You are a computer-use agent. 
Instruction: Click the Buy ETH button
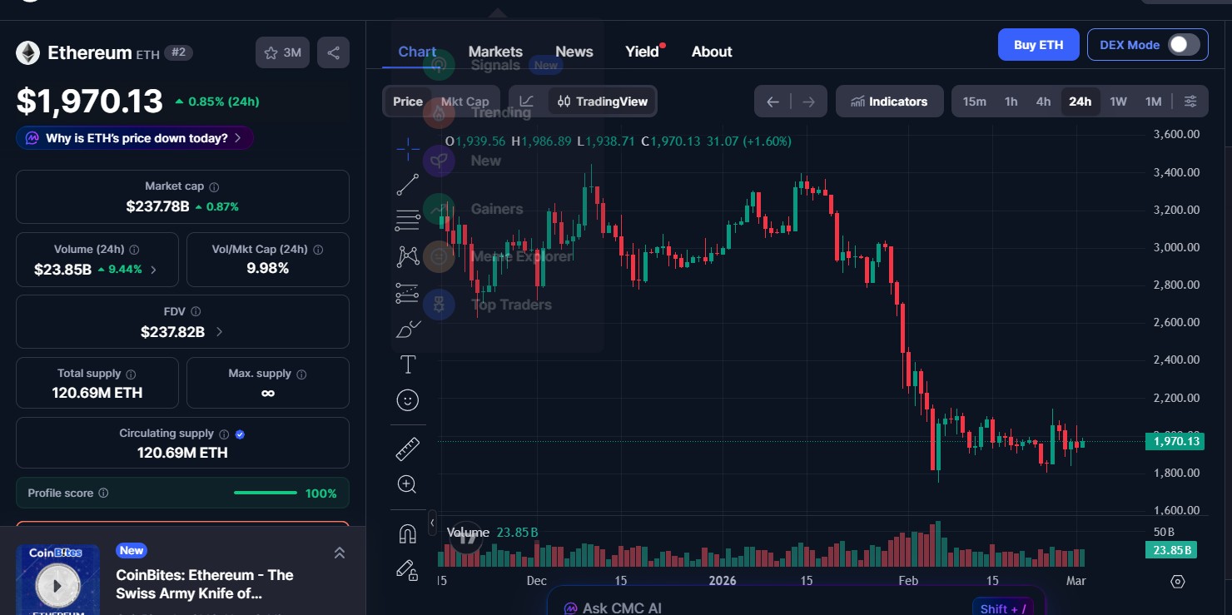[x=1038, y=44]
